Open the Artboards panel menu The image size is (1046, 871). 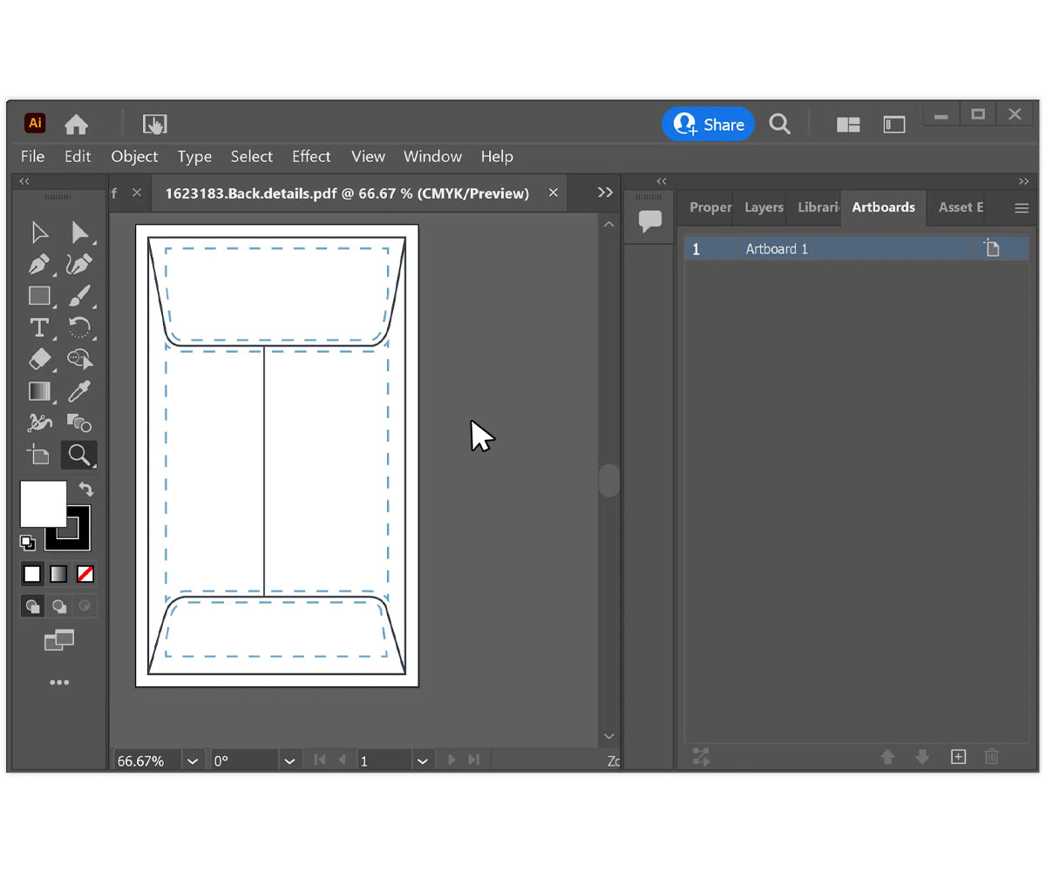click(x=1022, y=208)
